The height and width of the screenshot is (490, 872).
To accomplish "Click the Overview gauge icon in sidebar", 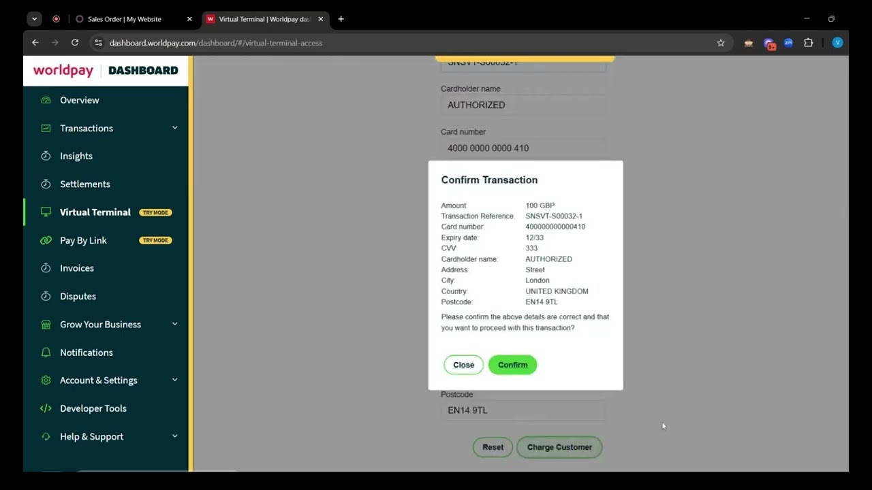I will pos(46,100).
